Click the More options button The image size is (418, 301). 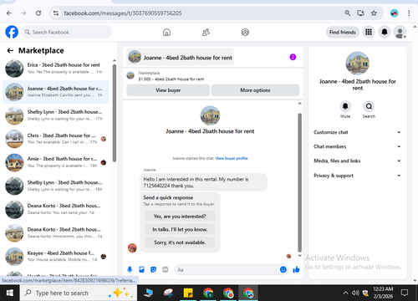point(255,90)
